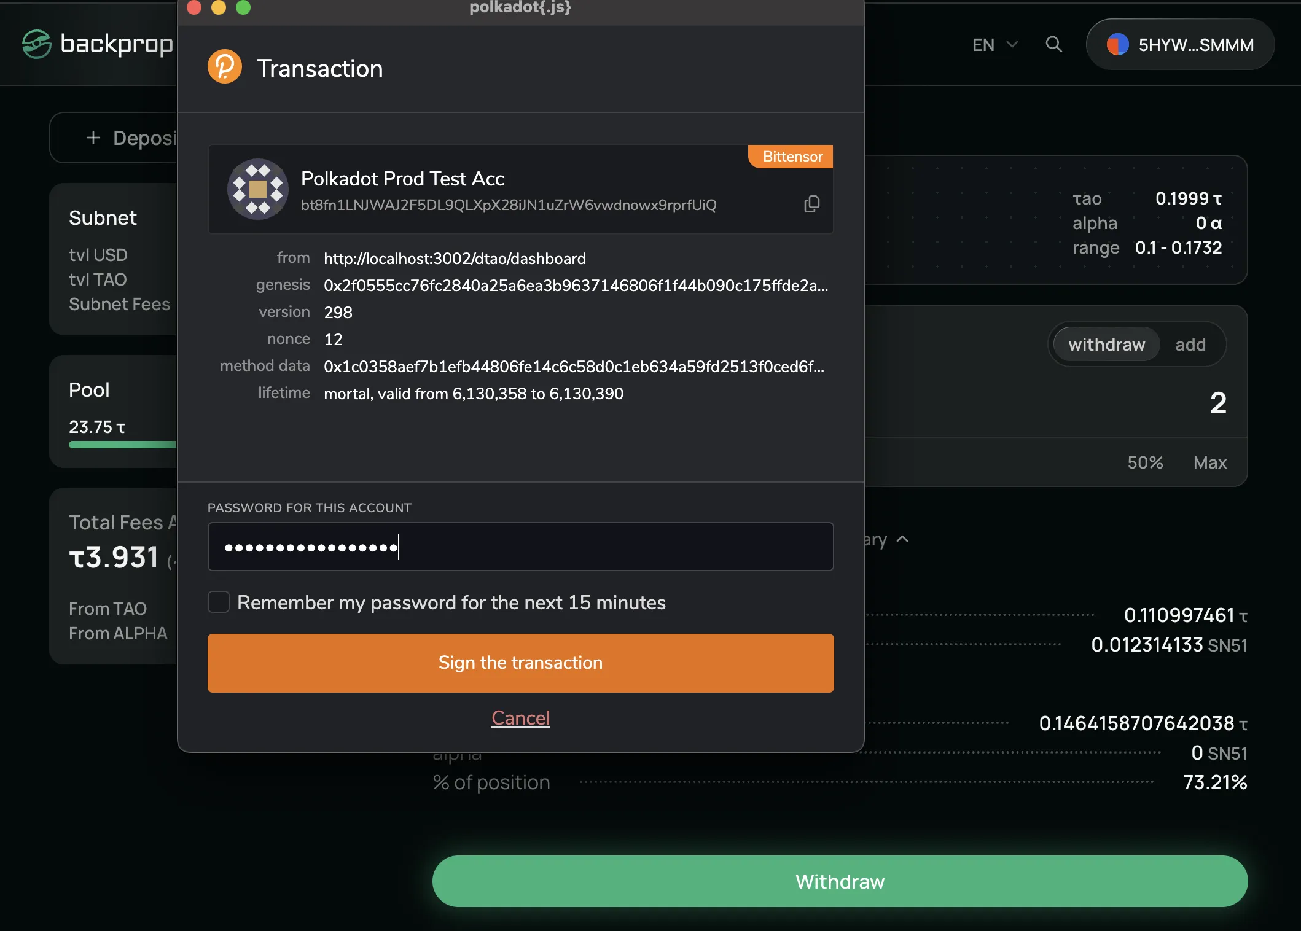The width and height of the screenshot is (1301, 931).
Task: Click the 0.110997461 τ value
Action: 1186,615
